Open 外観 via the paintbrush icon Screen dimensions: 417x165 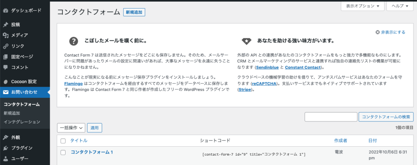point(6,137)
